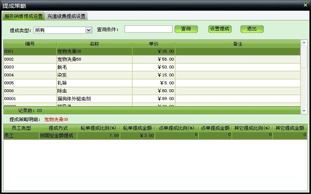The image size is (311, 194).
Task: Click the 设置提成 button
Action: (220, 29)
